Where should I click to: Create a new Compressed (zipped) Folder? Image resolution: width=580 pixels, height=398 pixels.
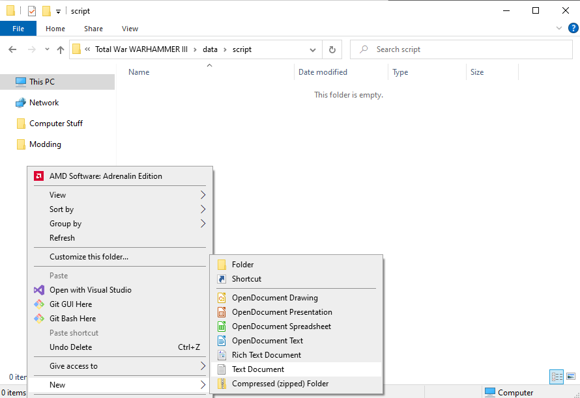coord(297,384)
